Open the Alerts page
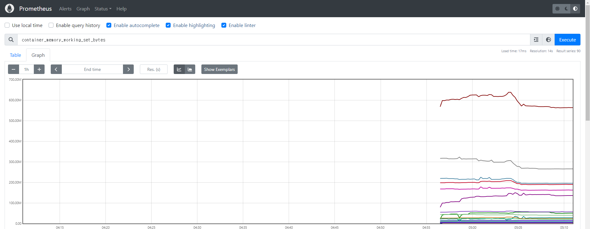 65,9
